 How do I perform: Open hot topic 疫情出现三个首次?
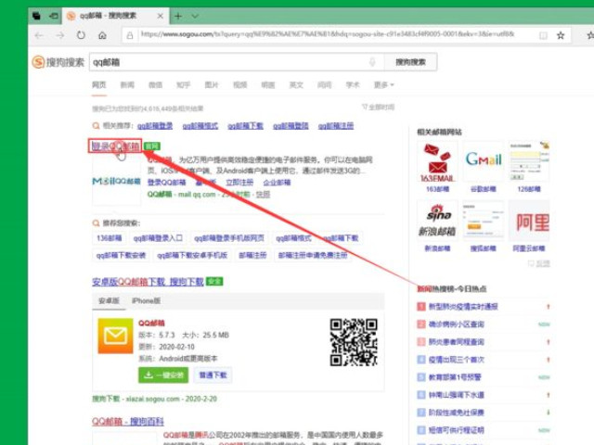click(456, 360)
